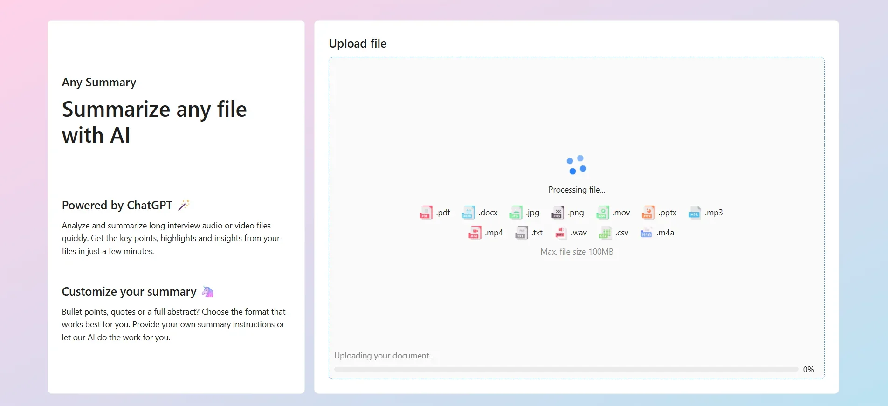Click the upload progress bar
This screenshot has height=406, width=888.
tap(566, 369)
